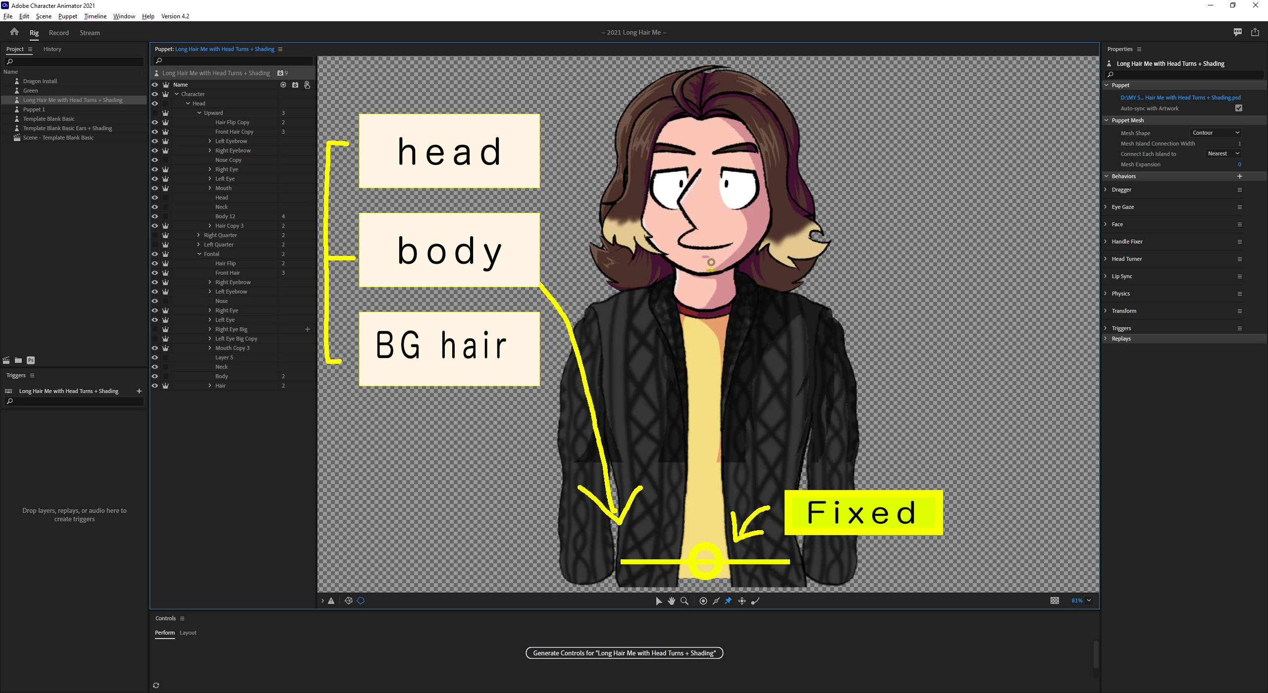The image size is (1268, 693).
Task: Select the Hand tool in puppet toolbar
Action: coord(671,600)
